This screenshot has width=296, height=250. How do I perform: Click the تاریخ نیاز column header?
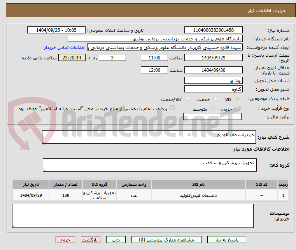(x=31, y=184)
